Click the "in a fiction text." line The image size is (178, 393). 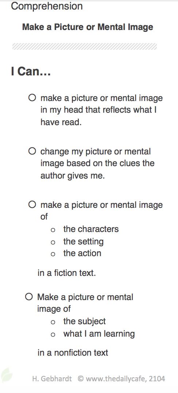[67, 273]
